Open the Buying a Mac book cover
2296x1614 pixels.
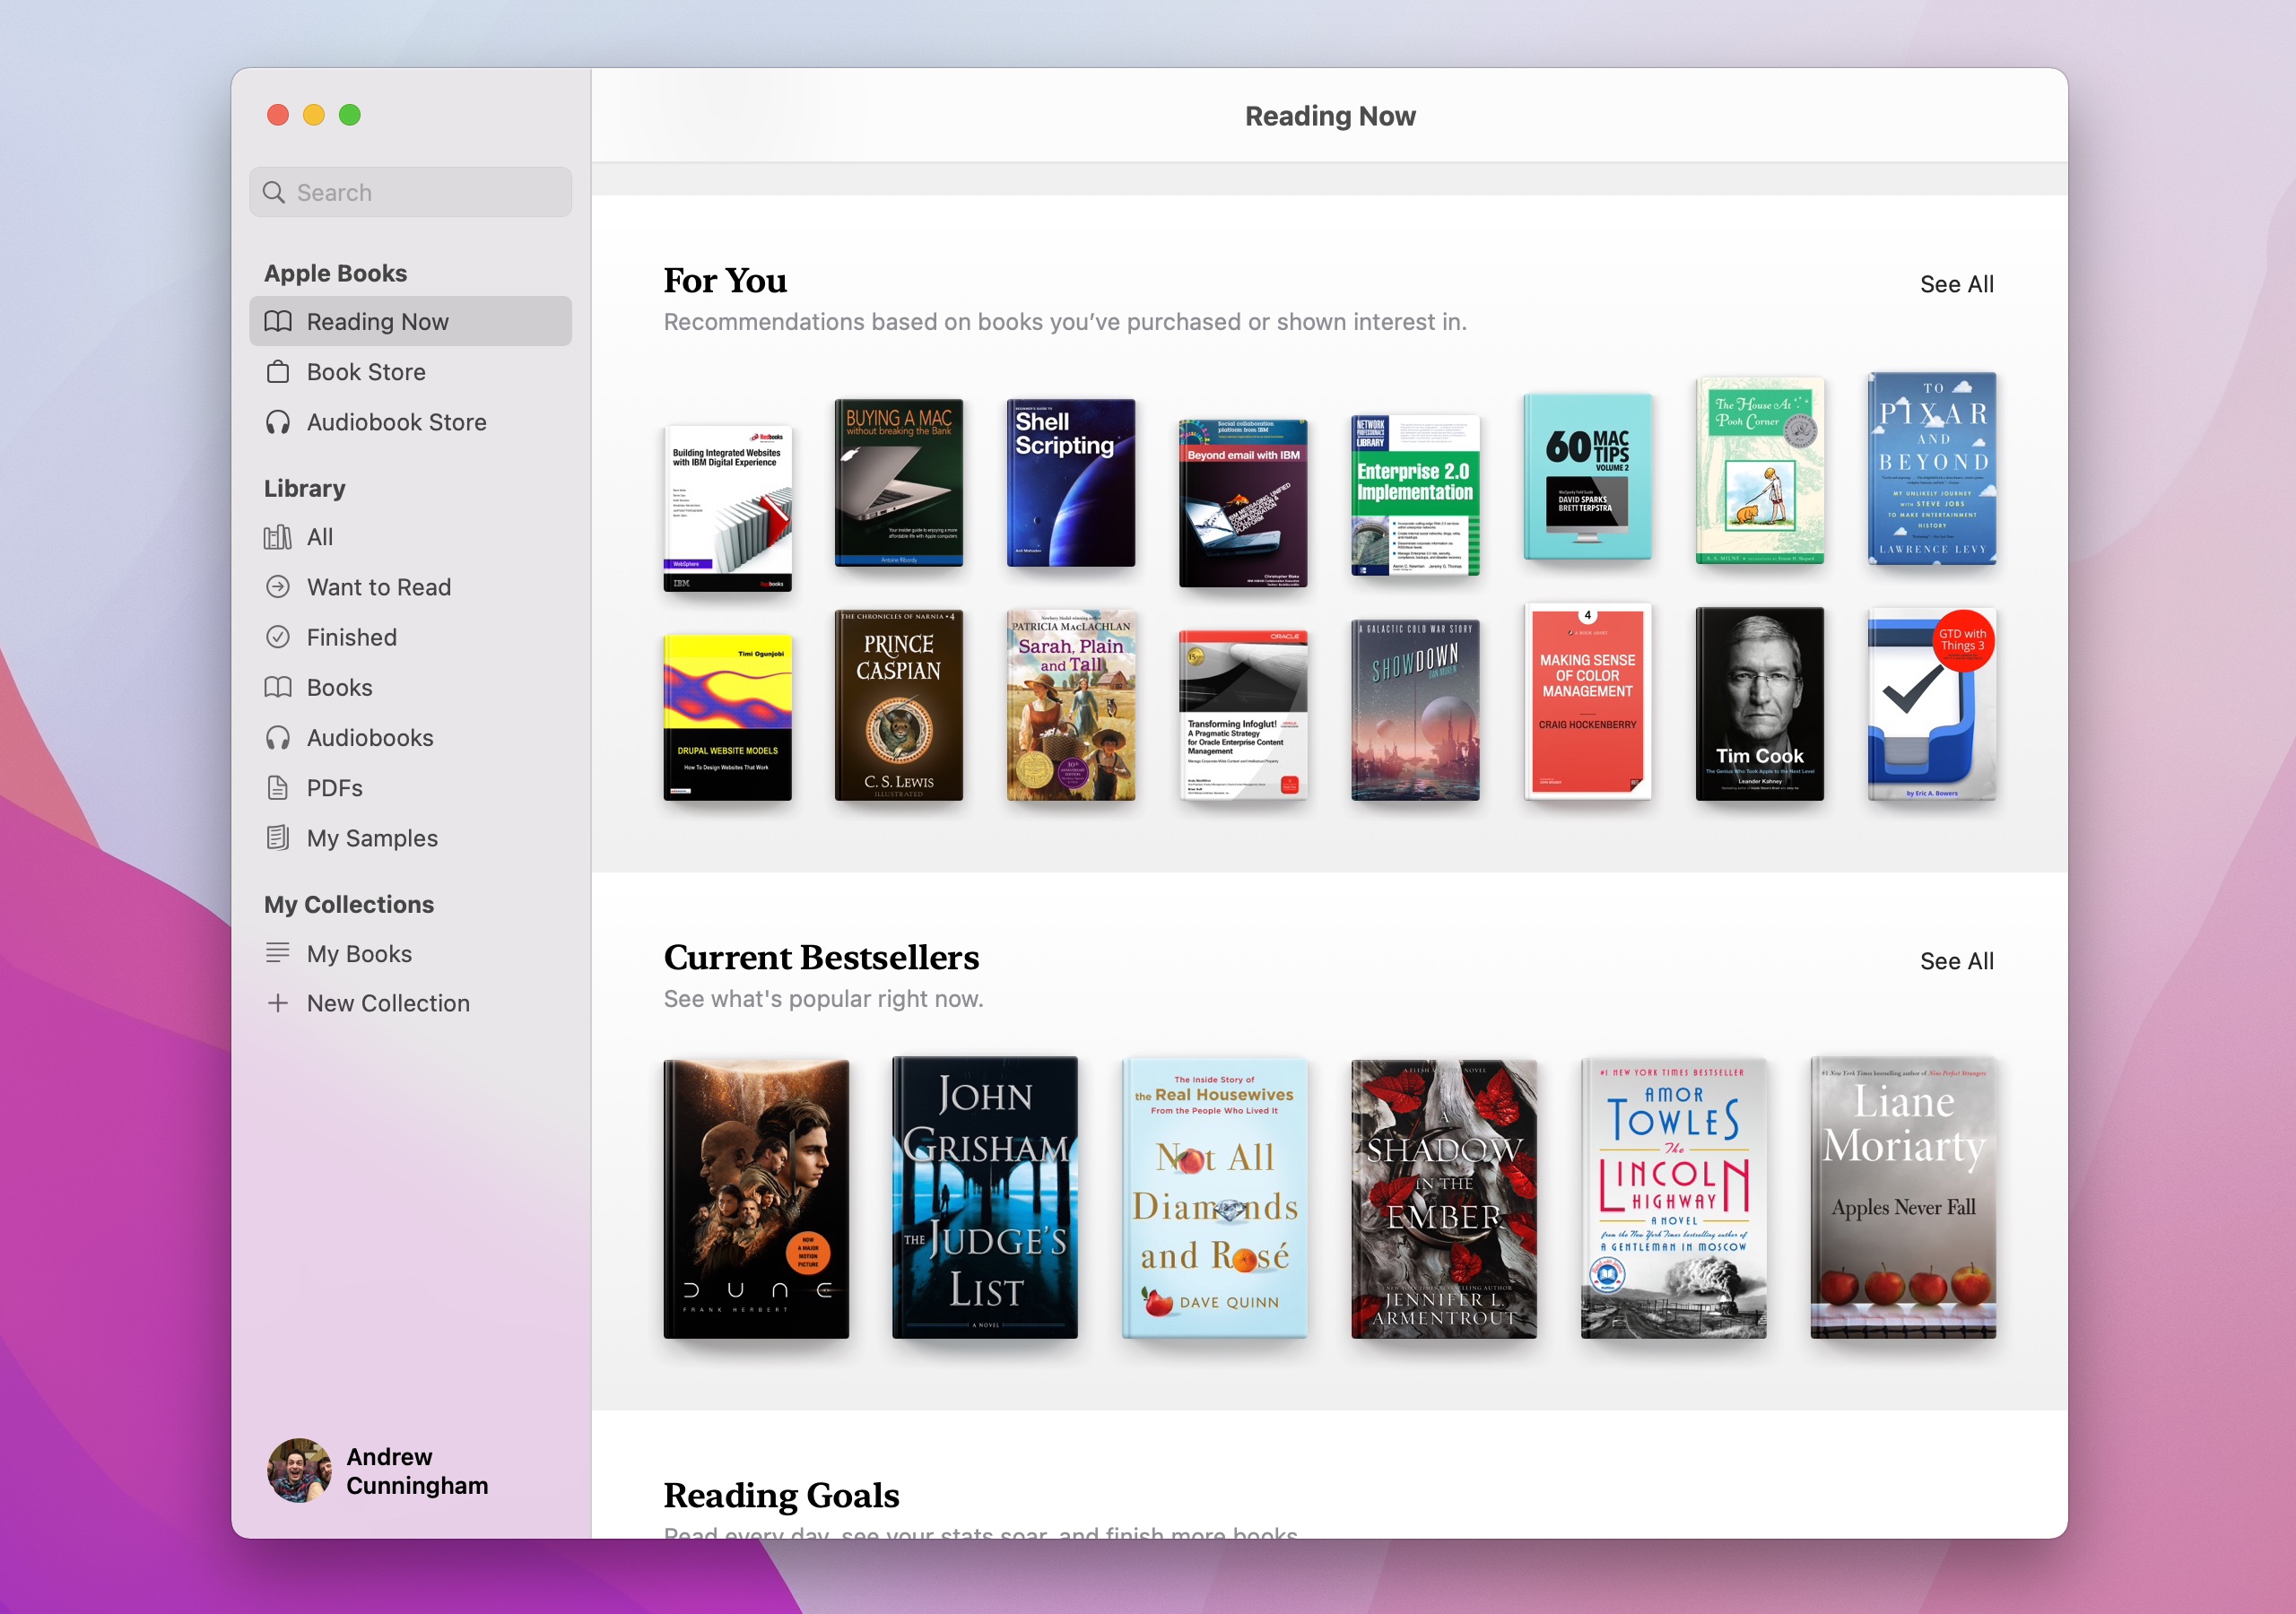click(898, 482)
